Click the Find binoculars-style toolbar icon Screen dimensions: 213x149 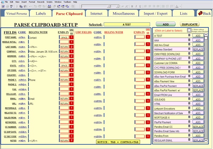coord(49,6)
